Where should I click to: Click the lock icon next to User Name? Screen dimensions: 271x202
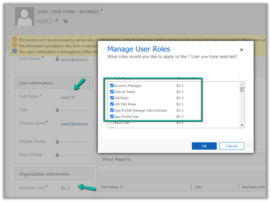(57, 59)
